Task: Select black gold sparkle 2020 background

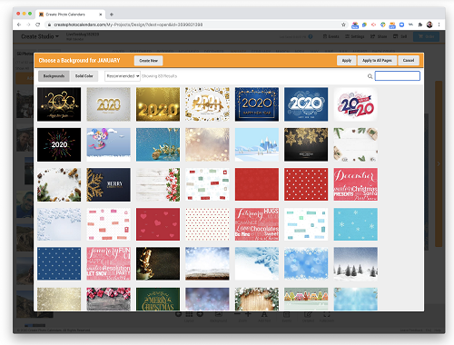Action: click(59, 104)
